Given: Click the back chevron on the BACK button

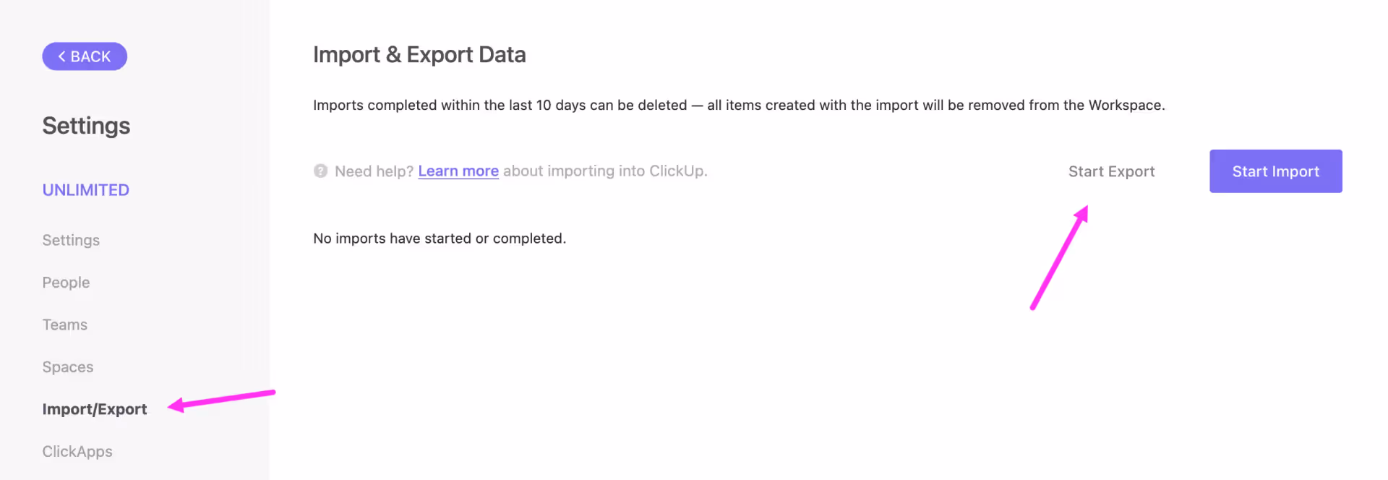Looking at the screenshot, I should (62, 56).
